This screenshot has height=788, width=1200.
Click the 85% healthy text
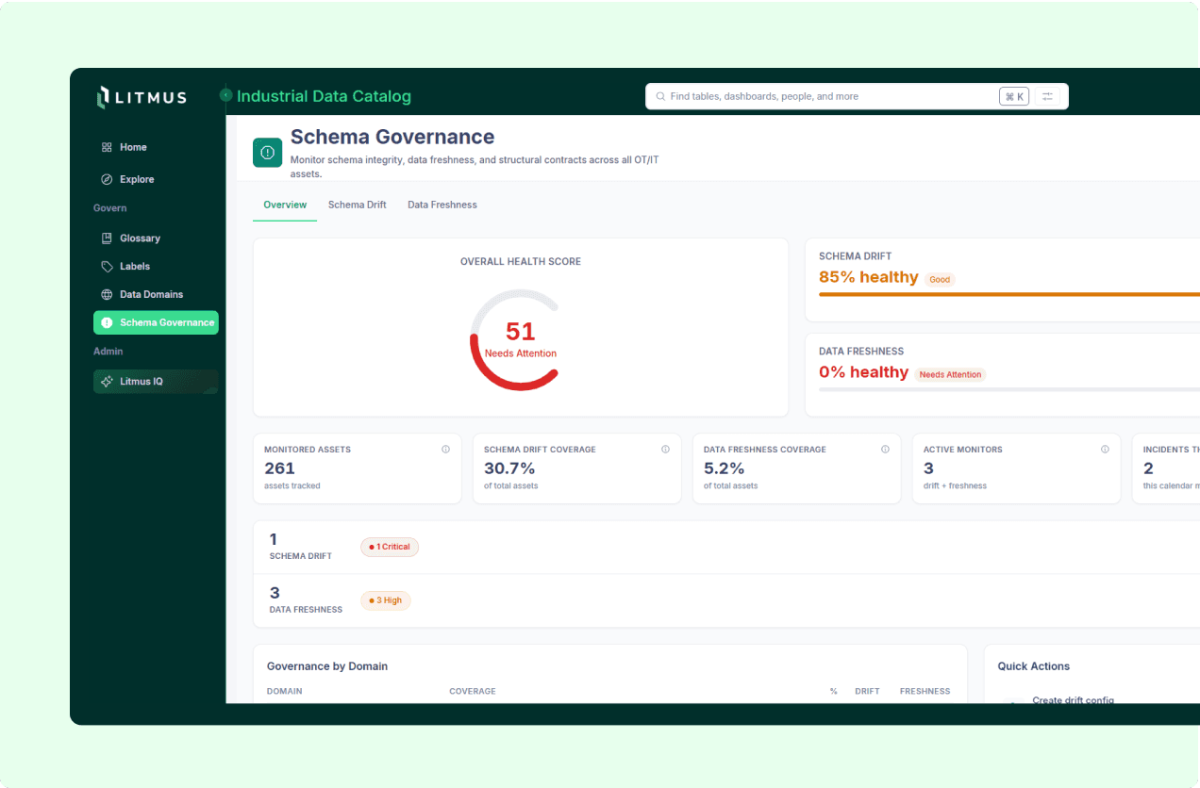tap(868, 277)
